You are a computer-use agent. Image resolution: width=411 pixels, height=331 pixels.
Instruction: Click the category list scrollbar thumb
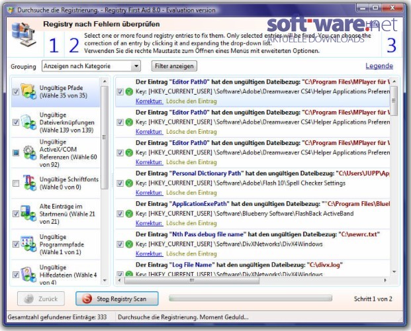[x=105, y=138]
